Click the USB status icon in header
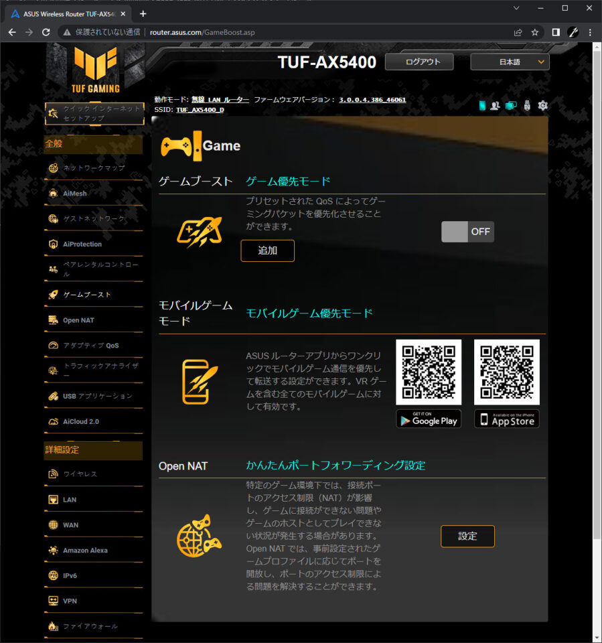 527,106
